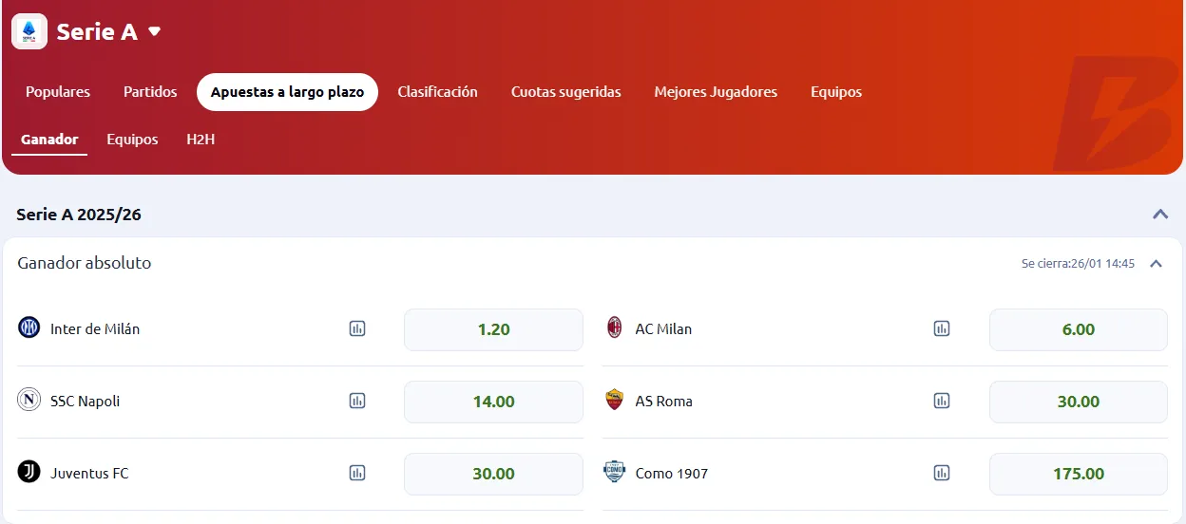The image size is (1186, 524).
Task: Open statistics icon for Inter de Milán
Action: click(357, 329)
